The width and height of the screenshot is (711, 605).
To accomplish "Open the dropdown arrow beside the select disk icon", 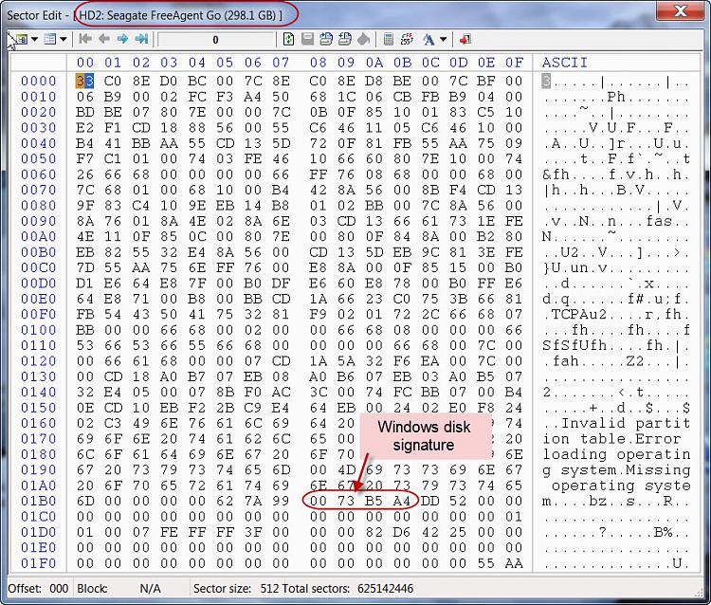I will [x=34, y=40].
